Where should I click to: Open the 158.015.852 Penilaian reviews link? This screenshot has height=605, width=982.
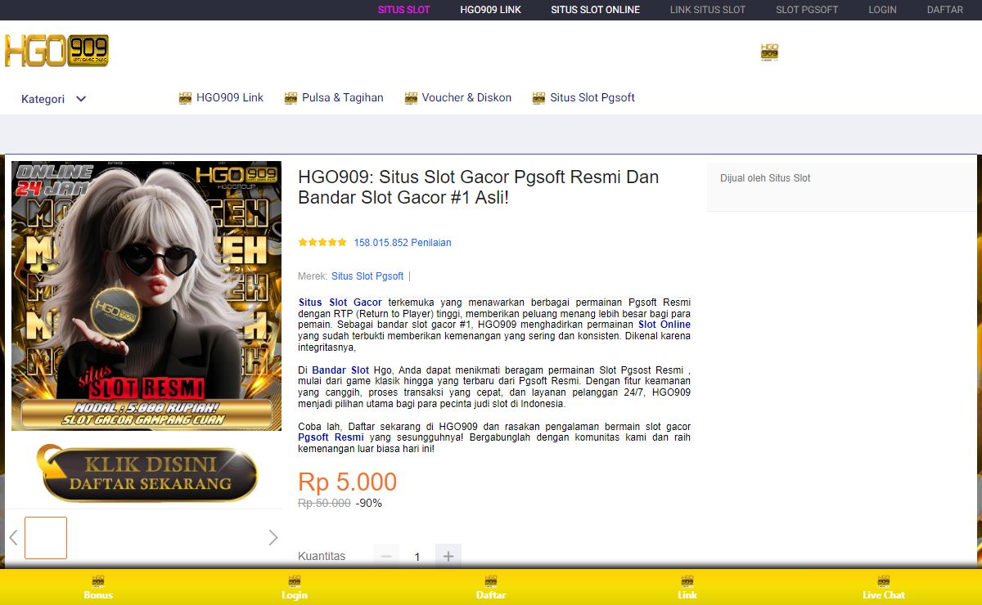click(403, 243)
